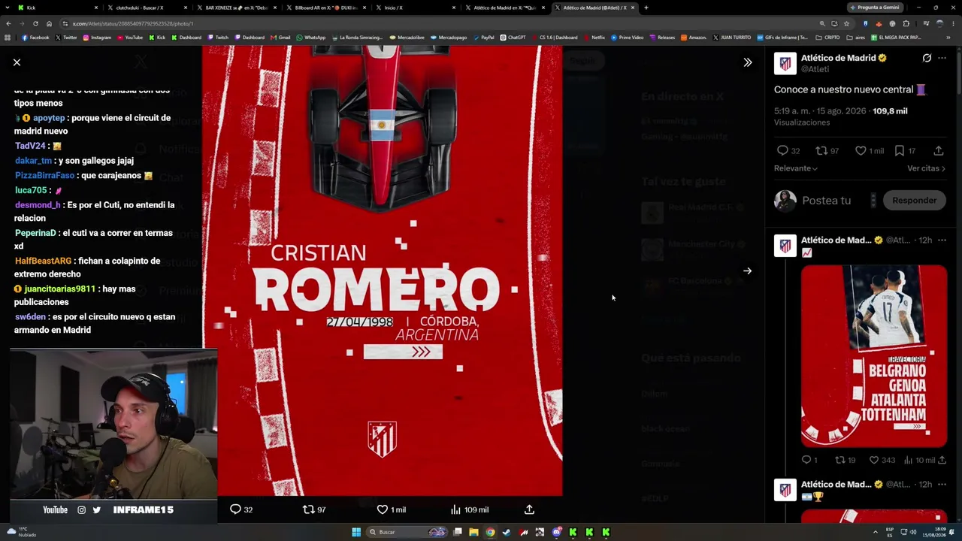
Task: Open Atlético de Madrid profile avatar at top
Action: (x=785, y=63)
